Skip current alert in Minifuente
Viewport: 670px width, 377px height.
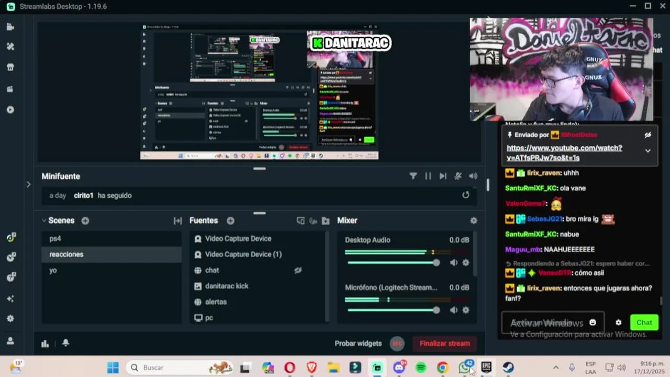point(443,176)
